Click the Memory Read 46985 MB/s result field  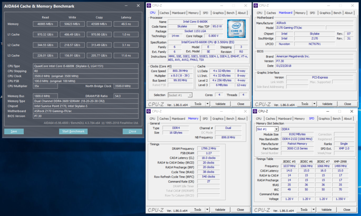tap(46, 24)
